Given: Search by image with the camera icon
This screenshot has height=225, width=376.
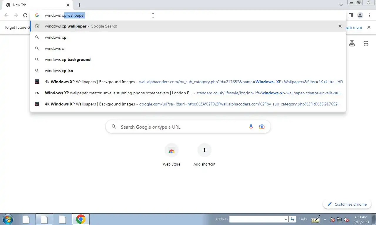Looking at the screenshot, I should point(262,127).
